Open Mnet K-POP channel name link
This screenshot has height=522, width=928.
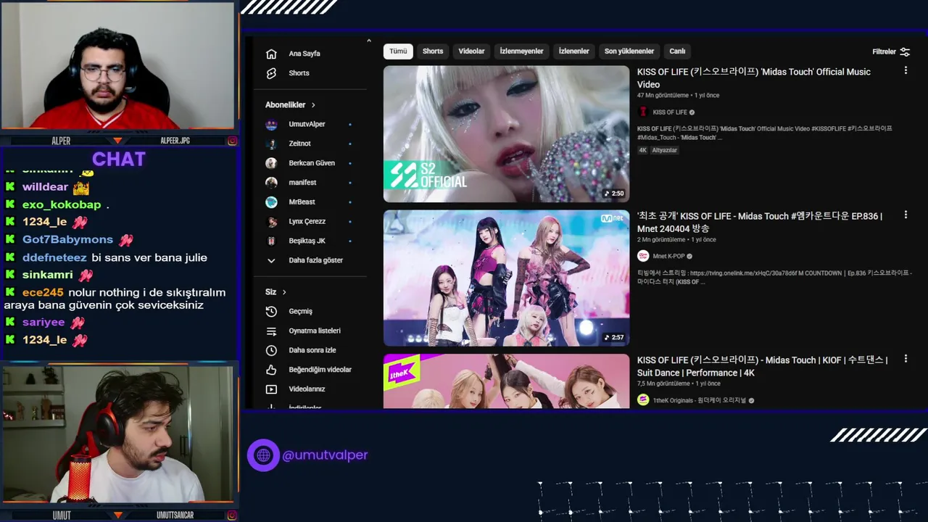coord(668,256)
